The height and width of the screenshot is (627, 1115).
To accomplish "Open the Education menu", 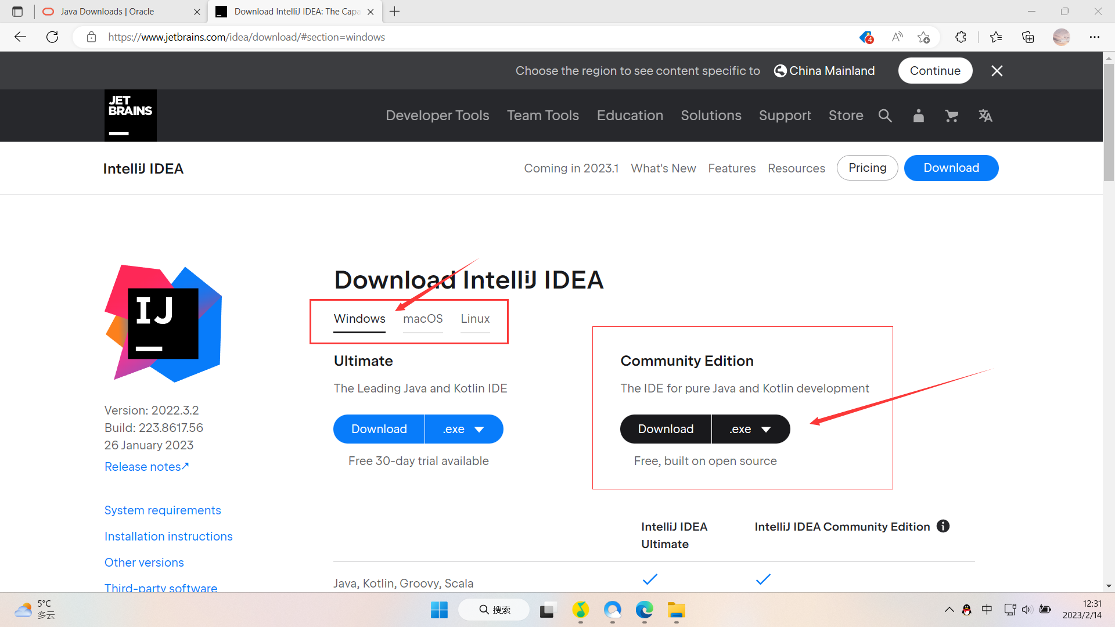I will click(x=630, y=116).
